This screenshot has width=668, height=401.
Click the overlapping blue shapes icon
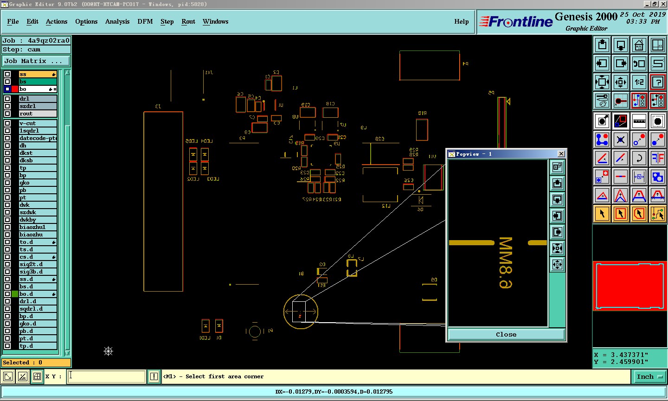[658, 177]
